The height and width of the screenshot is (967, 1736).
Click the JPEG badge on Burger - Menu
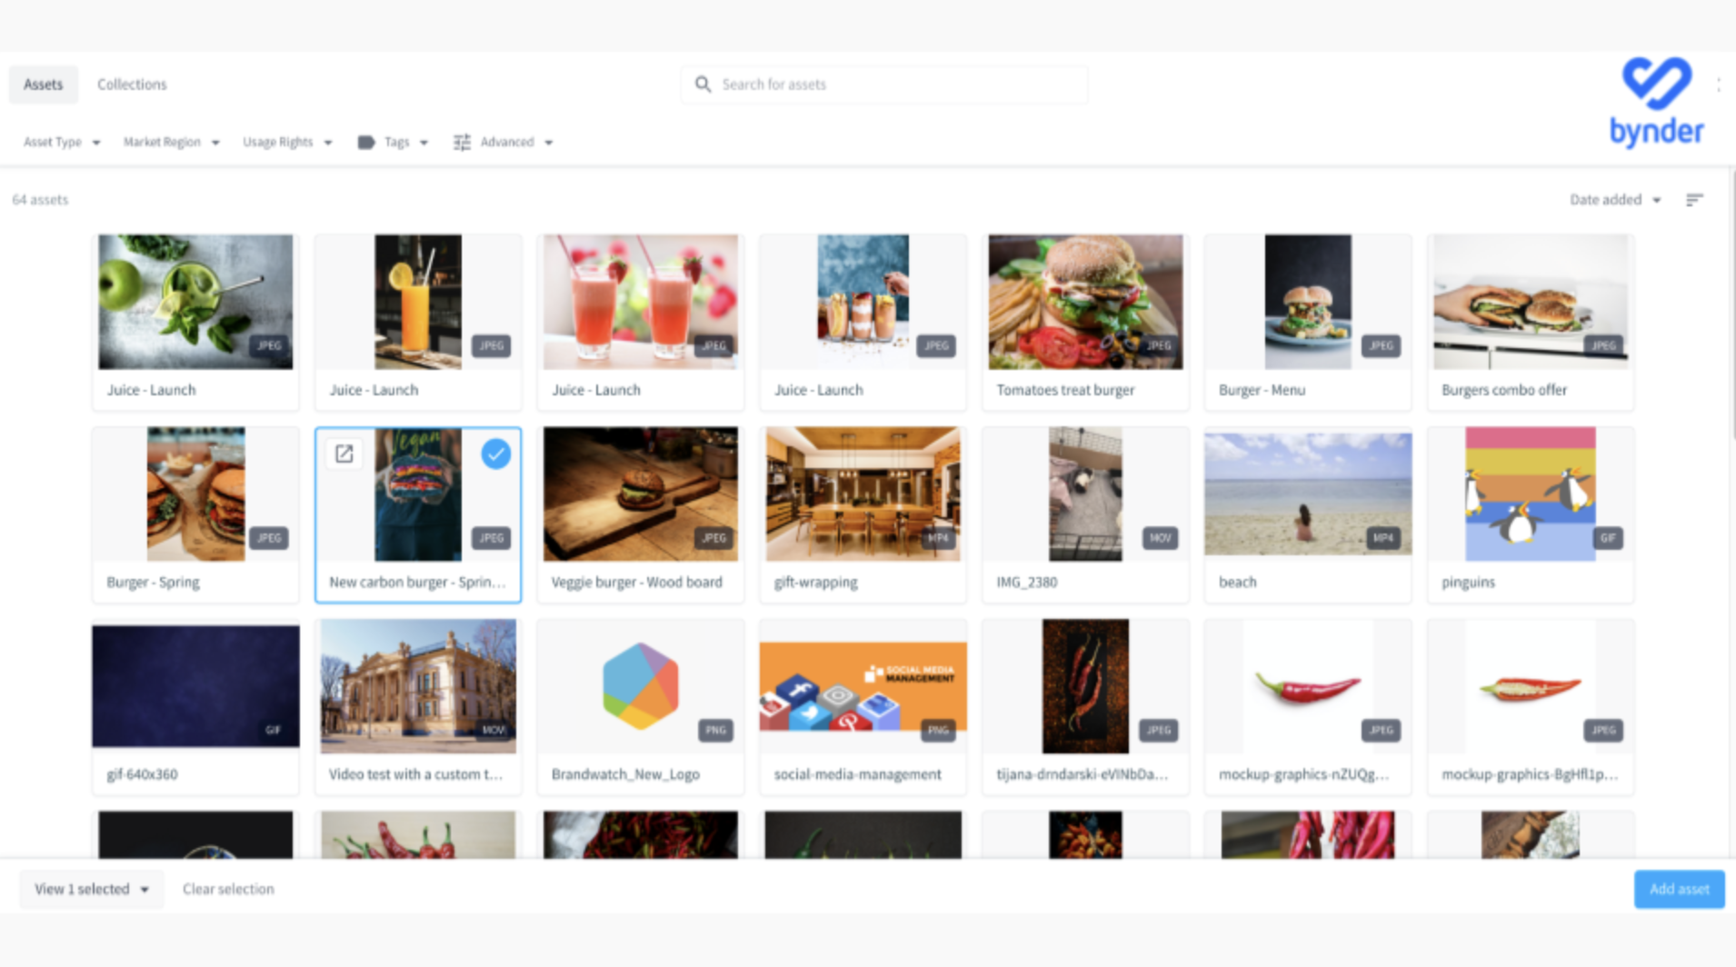[x=1381, y=345]
